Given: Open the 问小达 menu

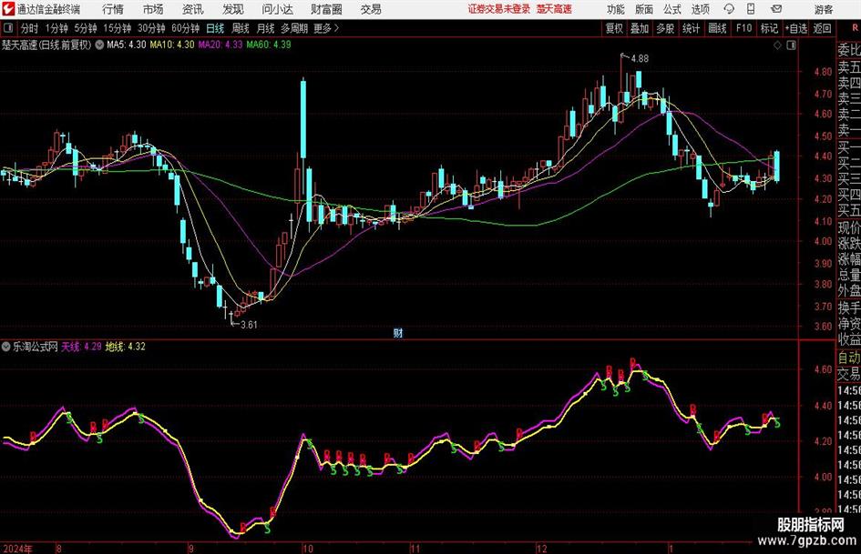Looking at the screenshot, I should click(x=277, y=9).
